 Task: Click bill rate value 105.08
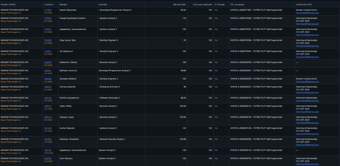(x=183, y=139)
